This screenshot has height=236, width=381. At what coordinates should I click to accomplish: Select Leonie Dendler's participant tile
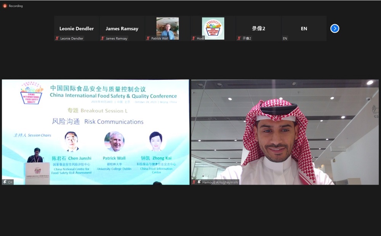point(77,28)
